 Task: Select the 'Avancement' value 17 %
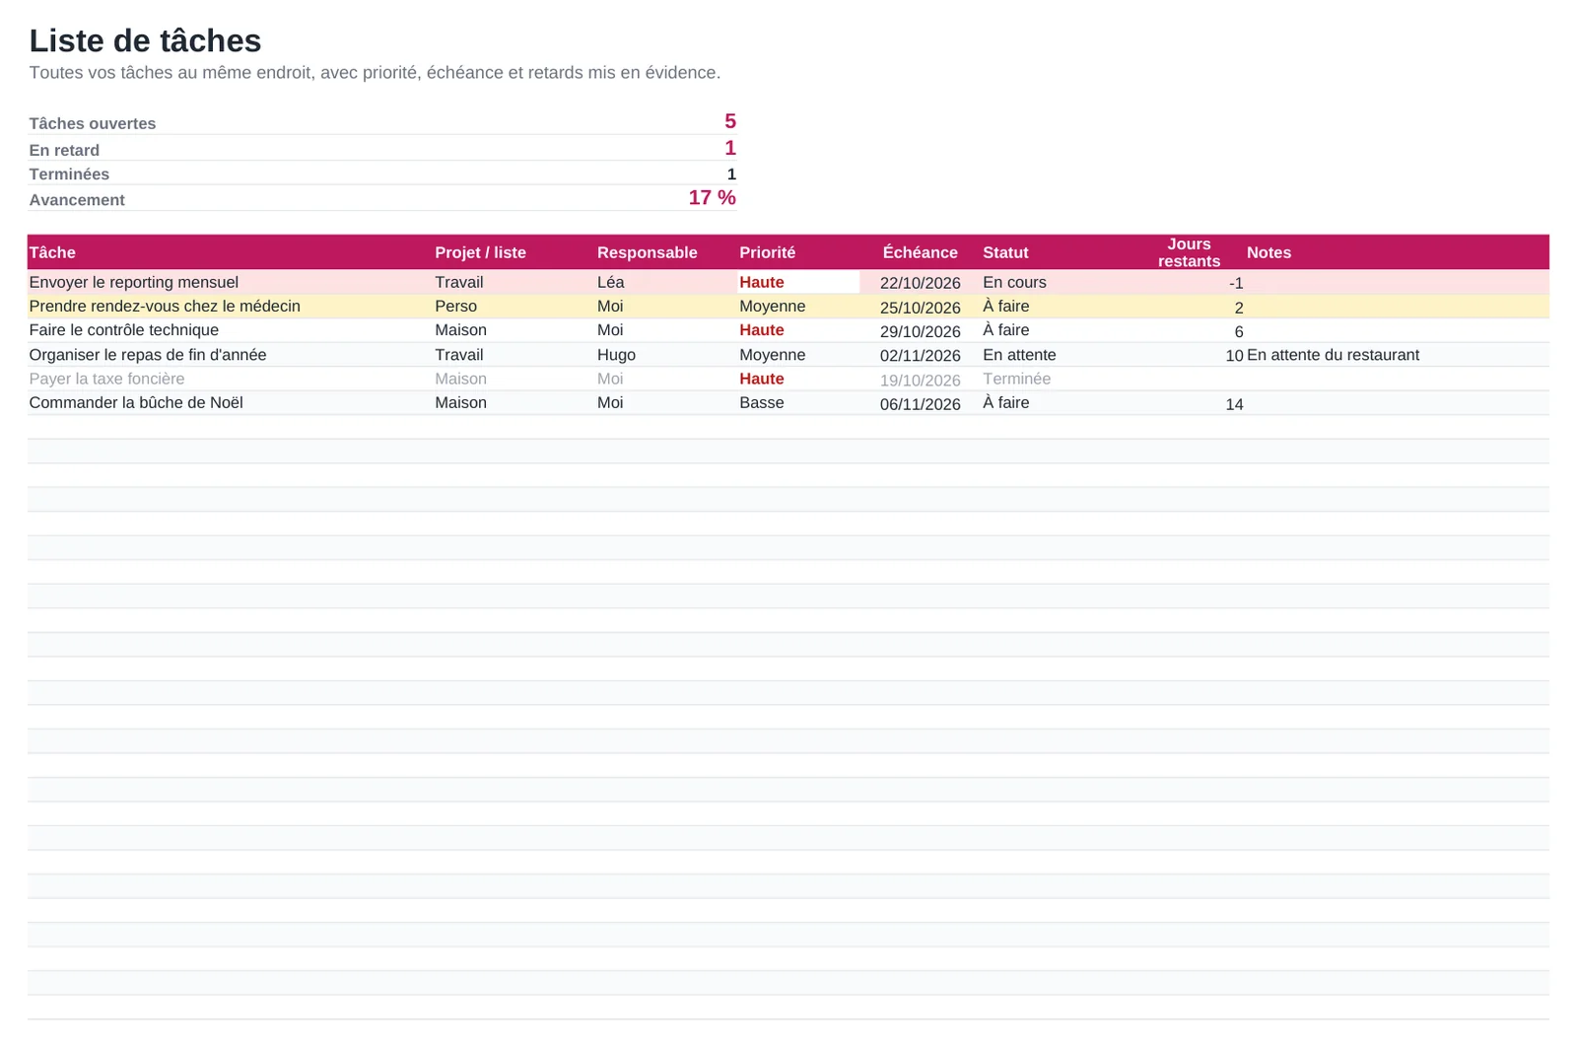(712, 198)
